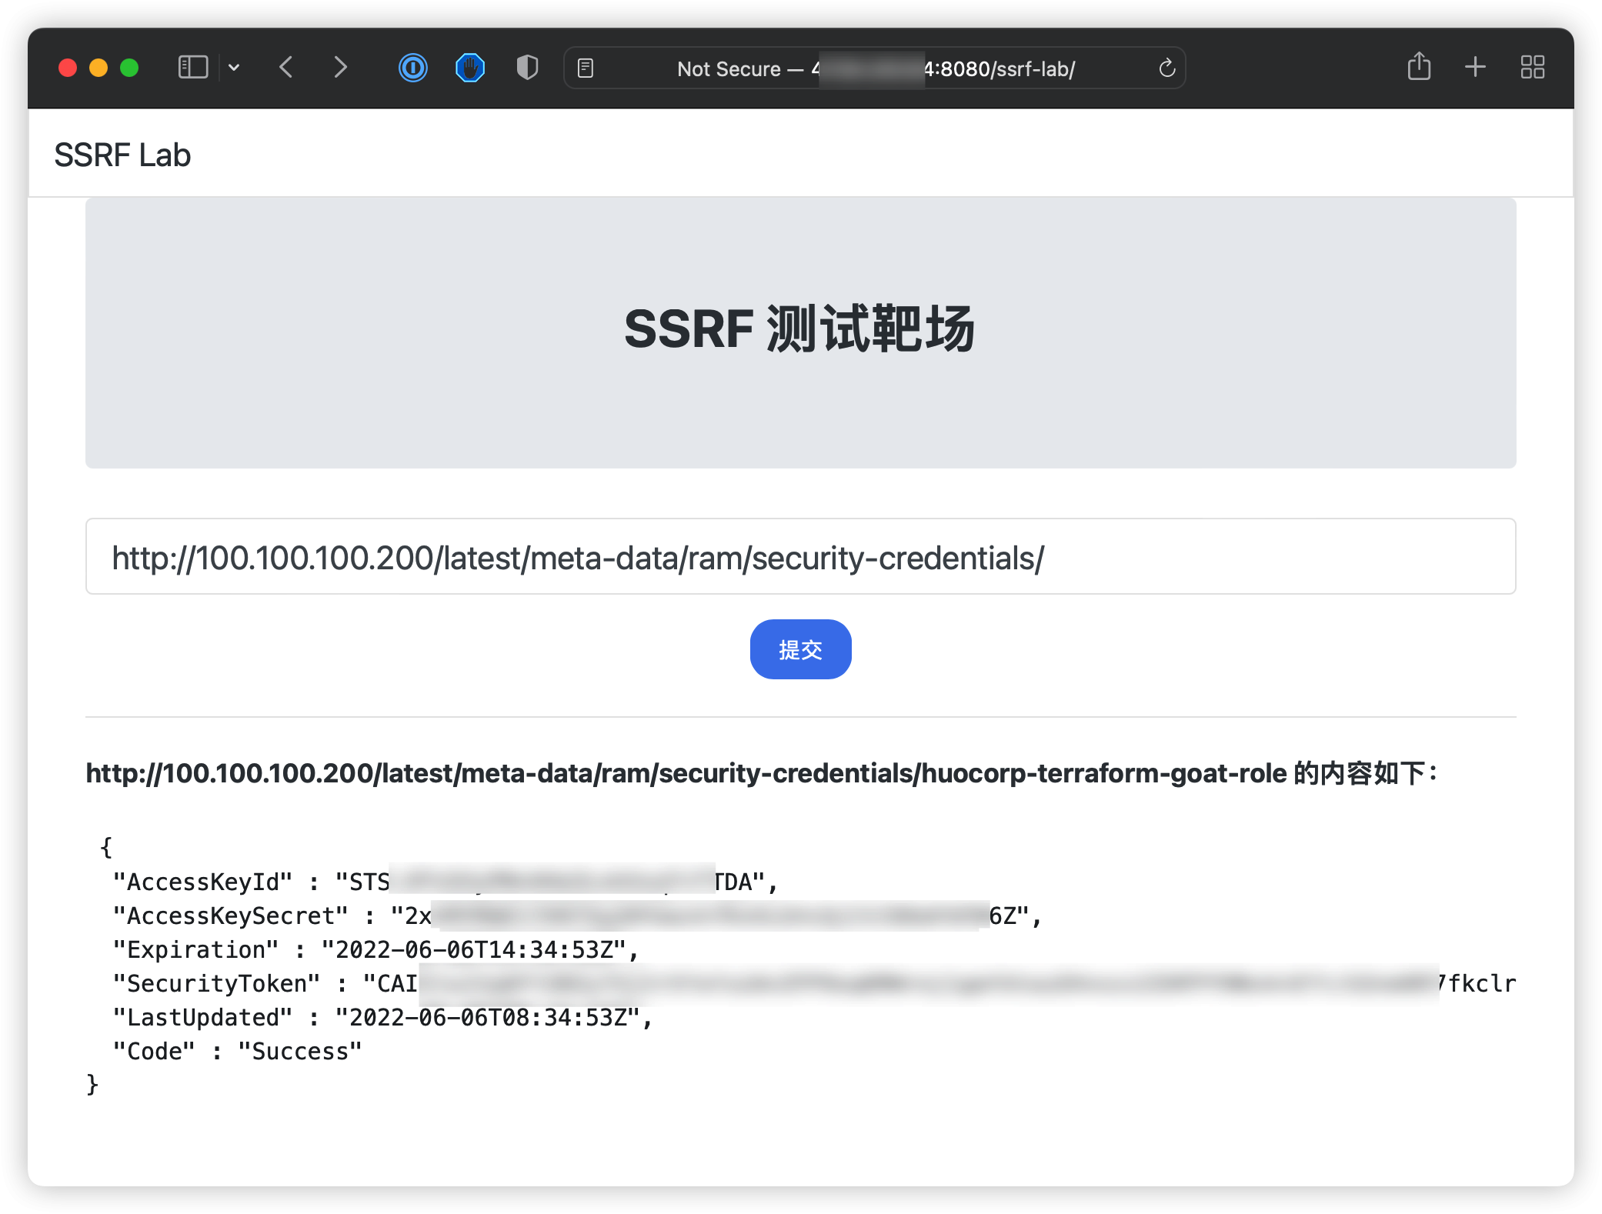Open a new tab with the plus icon
1602x1214 pixels.
(1475, 67)
